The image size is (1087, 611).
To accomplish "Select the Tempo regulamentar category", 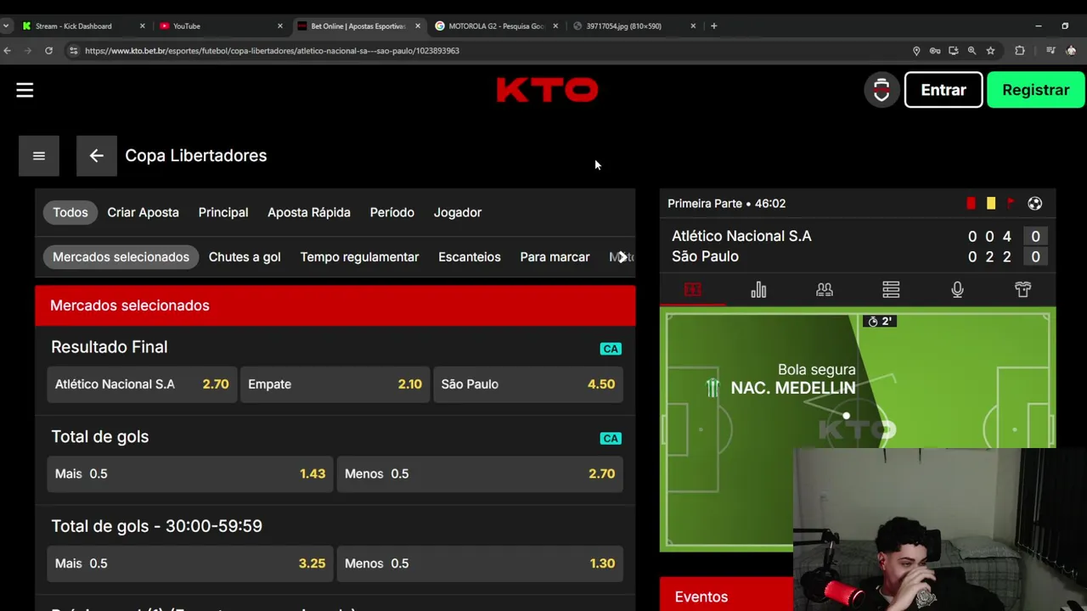I will click(359, 257).
